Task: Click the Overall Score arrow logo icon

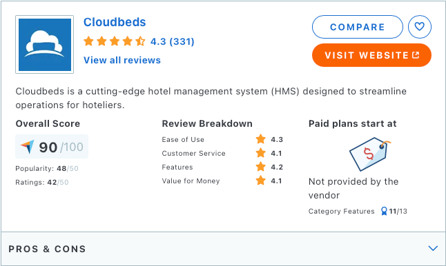Action: click(28, 147)
